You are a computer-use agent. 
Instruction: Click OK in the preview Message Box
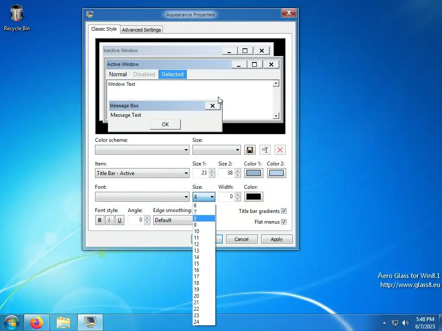coord(165,125)
